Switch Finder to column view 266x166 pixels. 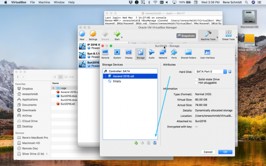click(66, 77)
